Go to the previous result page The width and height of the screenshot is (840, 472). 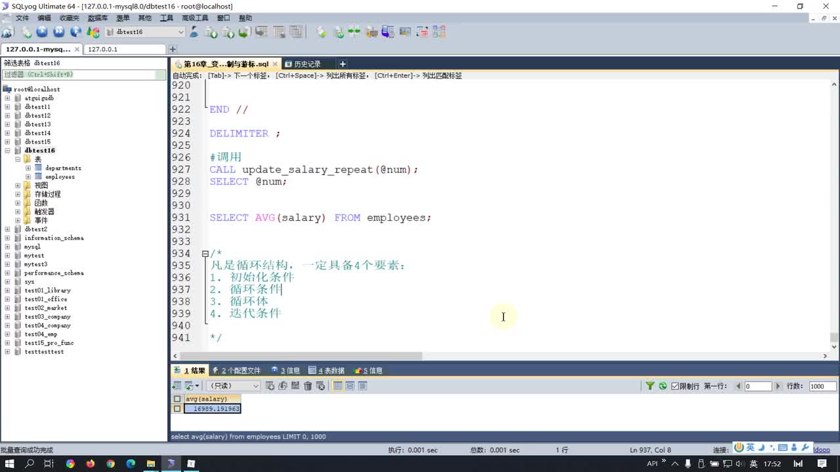click(x=738, y=386)
